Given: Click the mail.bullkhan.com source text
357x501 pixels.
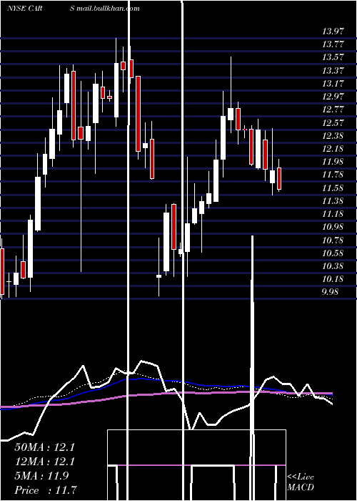Looking at the screenshot, I should click(108, 9).
